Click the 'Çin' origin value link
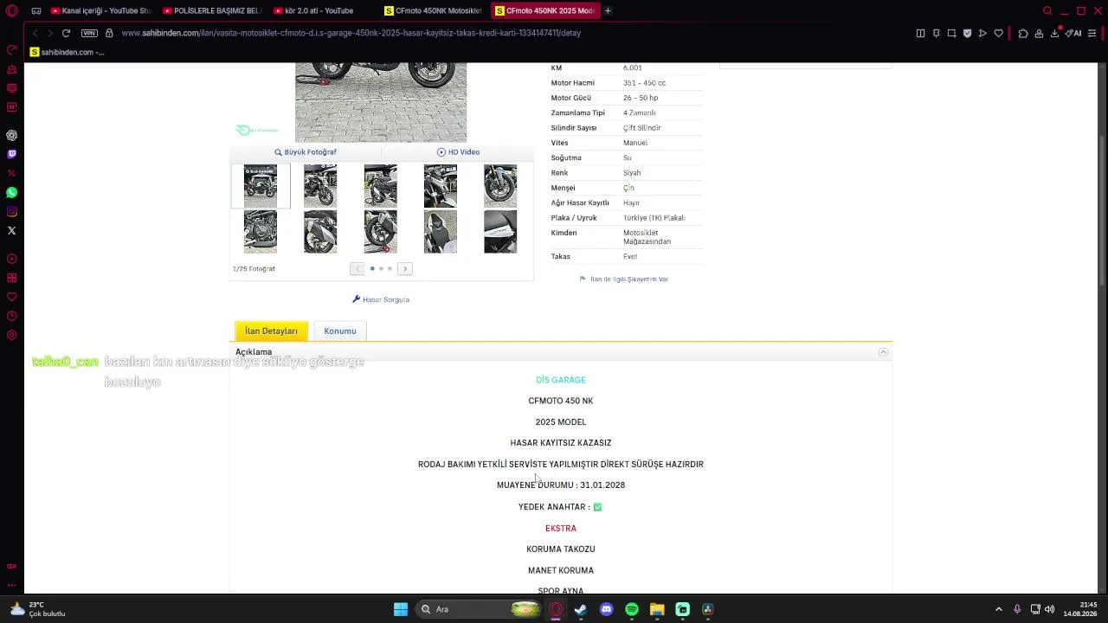The image size is (1108, 623). pos(628,188)
